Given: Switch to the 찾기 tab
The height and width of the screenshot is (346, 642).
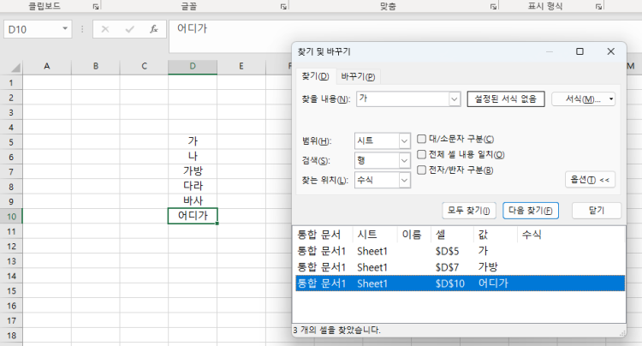Looking at the screenshot, I should 315,76.
